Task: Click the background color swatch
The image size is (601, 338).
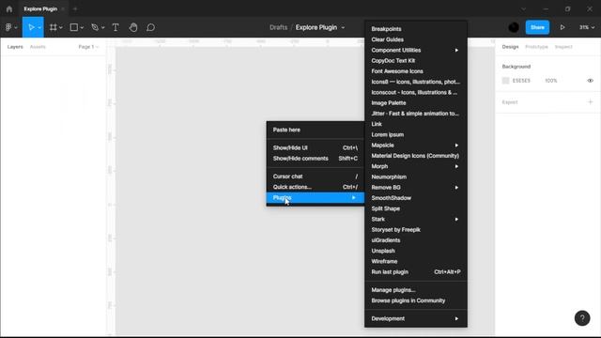Action: [x=505, y=81]
